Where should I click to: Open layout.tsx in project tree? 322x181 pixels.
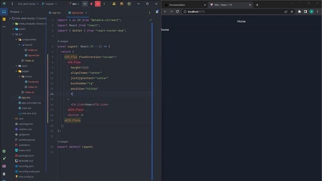click(32, 55)
